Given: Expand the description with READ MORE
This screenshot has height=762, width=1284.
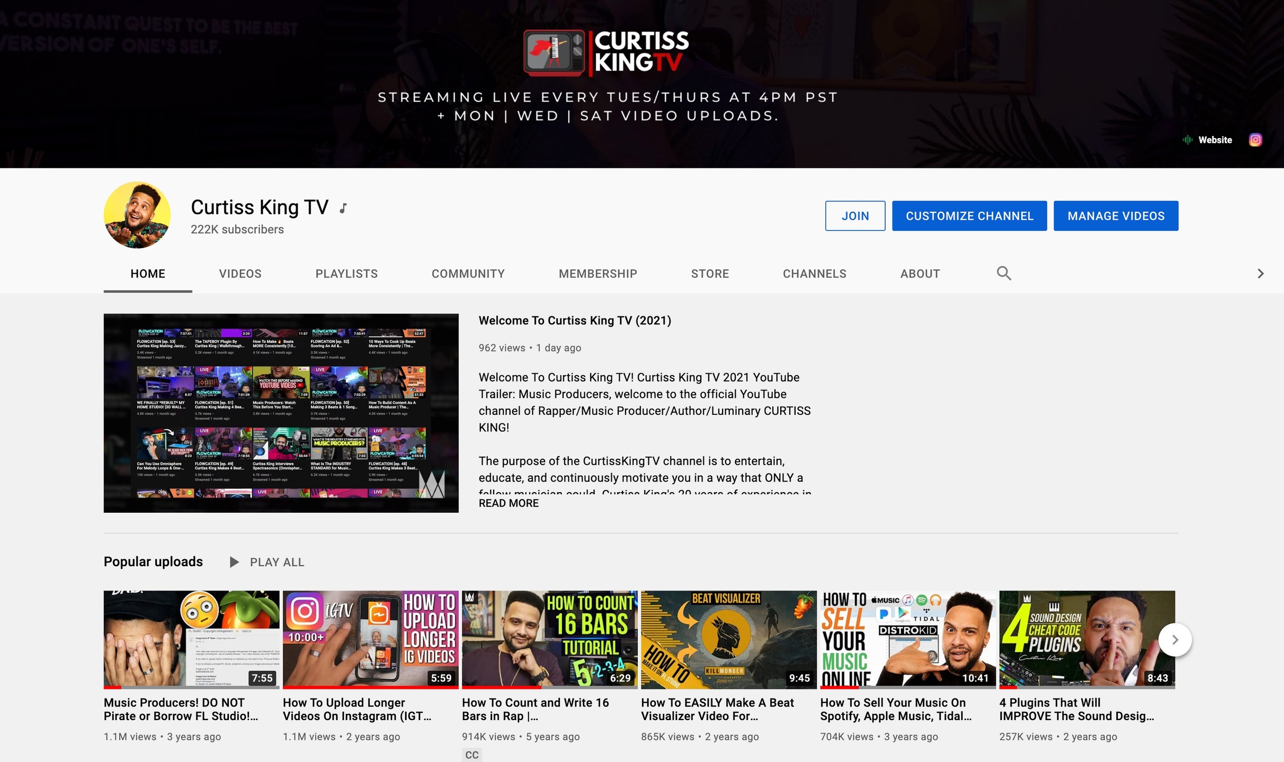Looking at the screenshot, I should (x=509, y=503).
